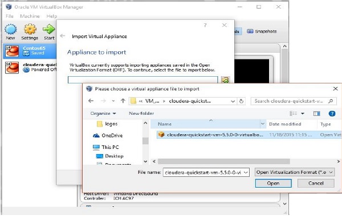Close the Import Virtual Appliance wizard

pos(224,25)
